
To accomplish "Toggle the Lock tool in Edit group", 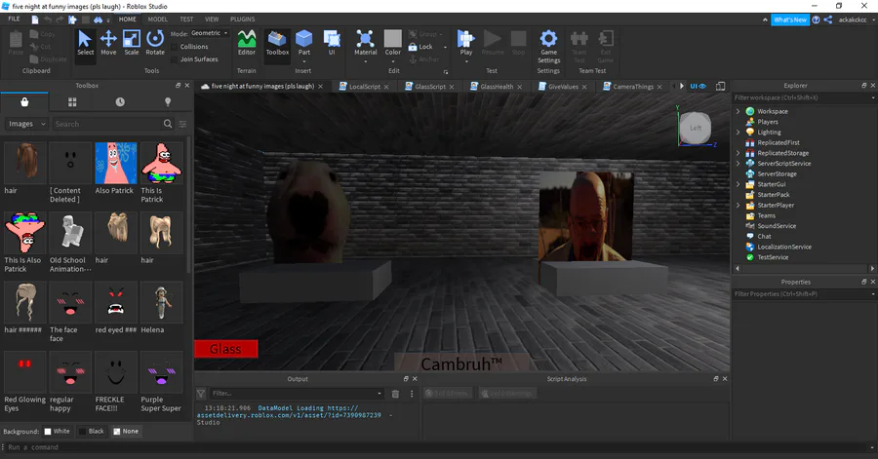I will click(x=420, y=47).
